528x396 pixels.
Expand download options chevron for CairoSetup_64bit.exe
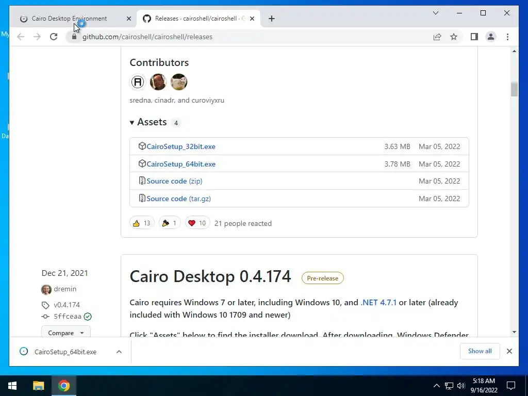[x=119, y=352]
